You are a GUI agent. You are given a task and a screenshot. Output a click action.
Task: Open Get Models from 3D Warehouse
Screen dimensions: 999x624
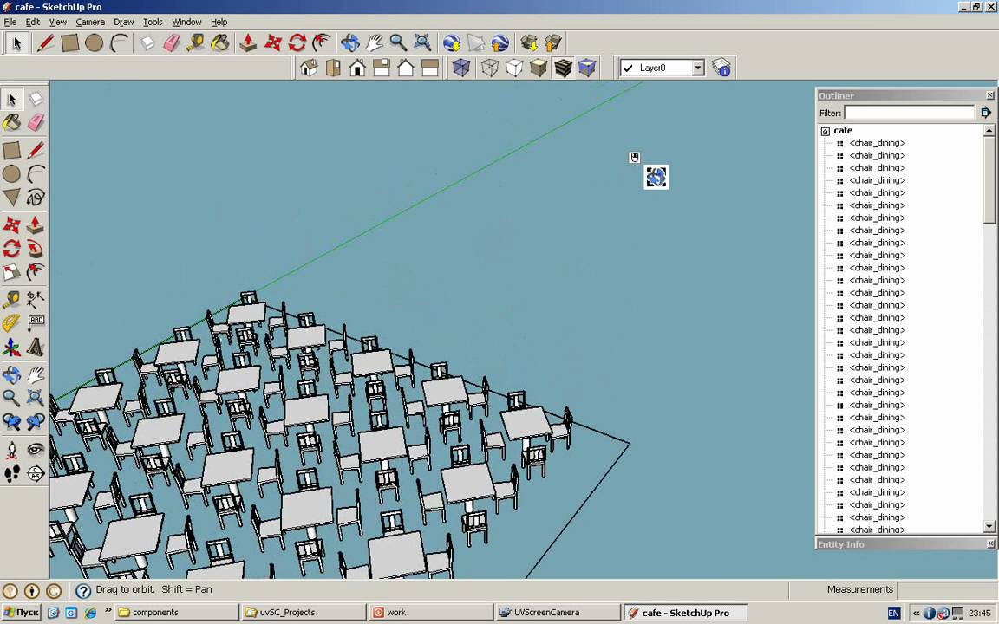click(529, 42)
